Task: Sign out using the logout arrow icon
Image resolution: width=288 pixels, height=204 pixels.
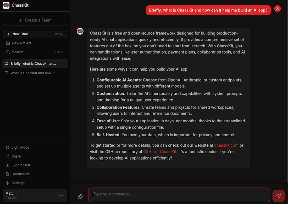Action: click(61, 195)
